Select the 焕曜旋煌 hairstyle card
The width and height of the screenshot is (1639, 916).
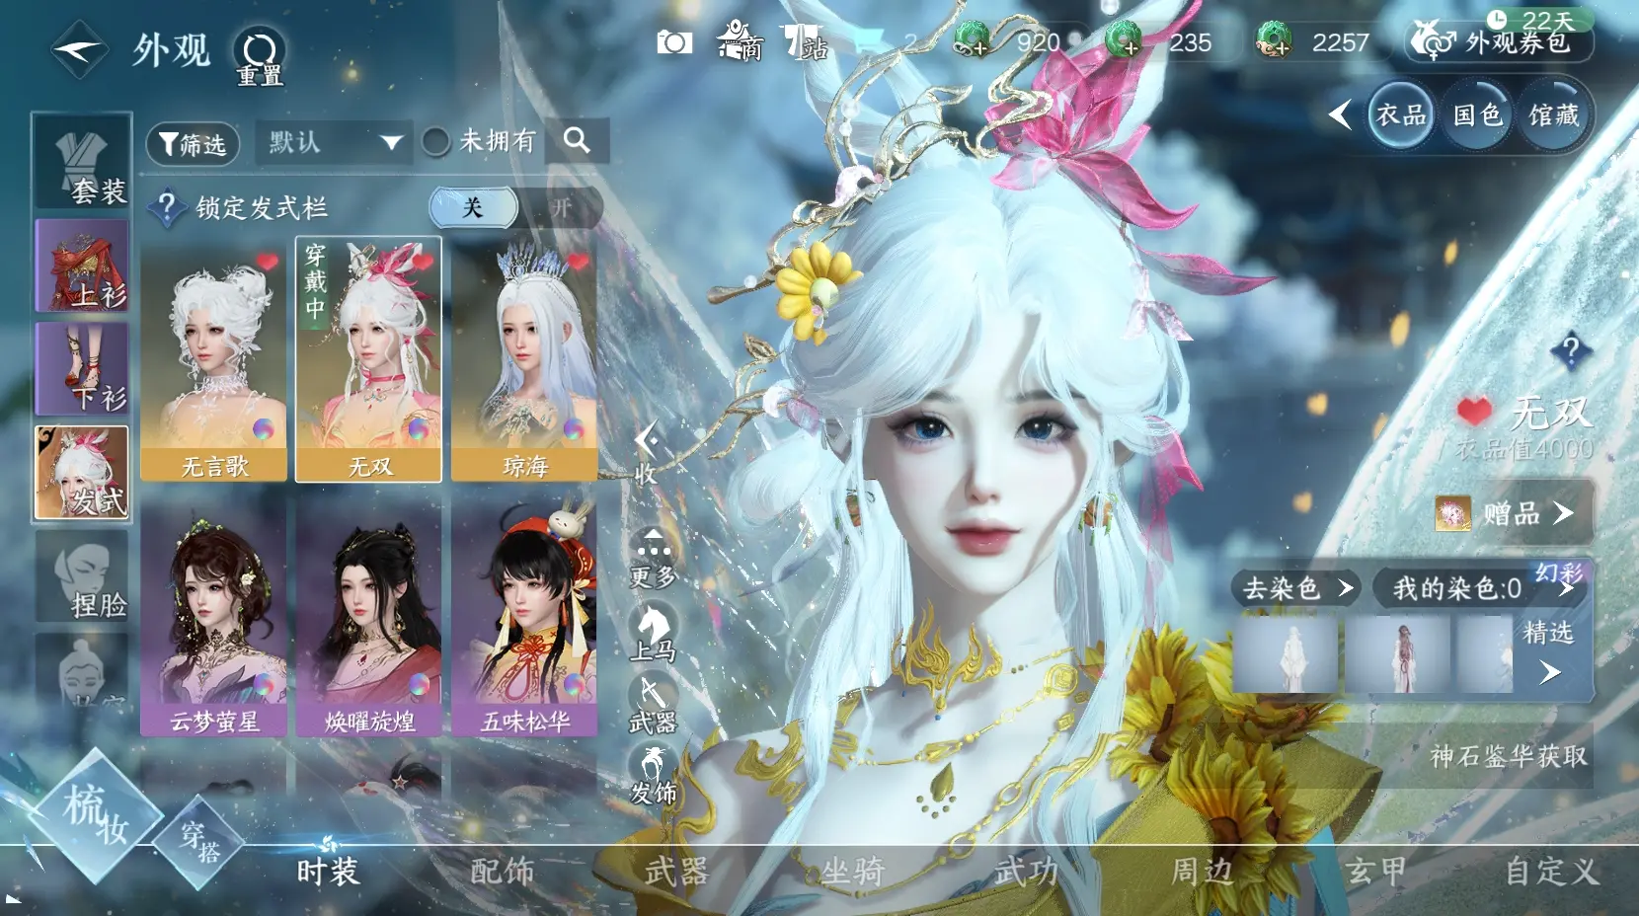[369, 618]
